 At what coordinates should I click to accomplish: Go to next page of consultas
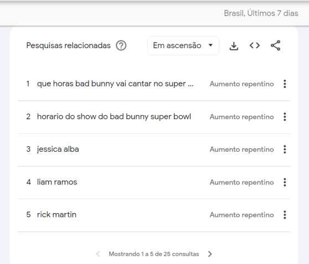(210, 254)
